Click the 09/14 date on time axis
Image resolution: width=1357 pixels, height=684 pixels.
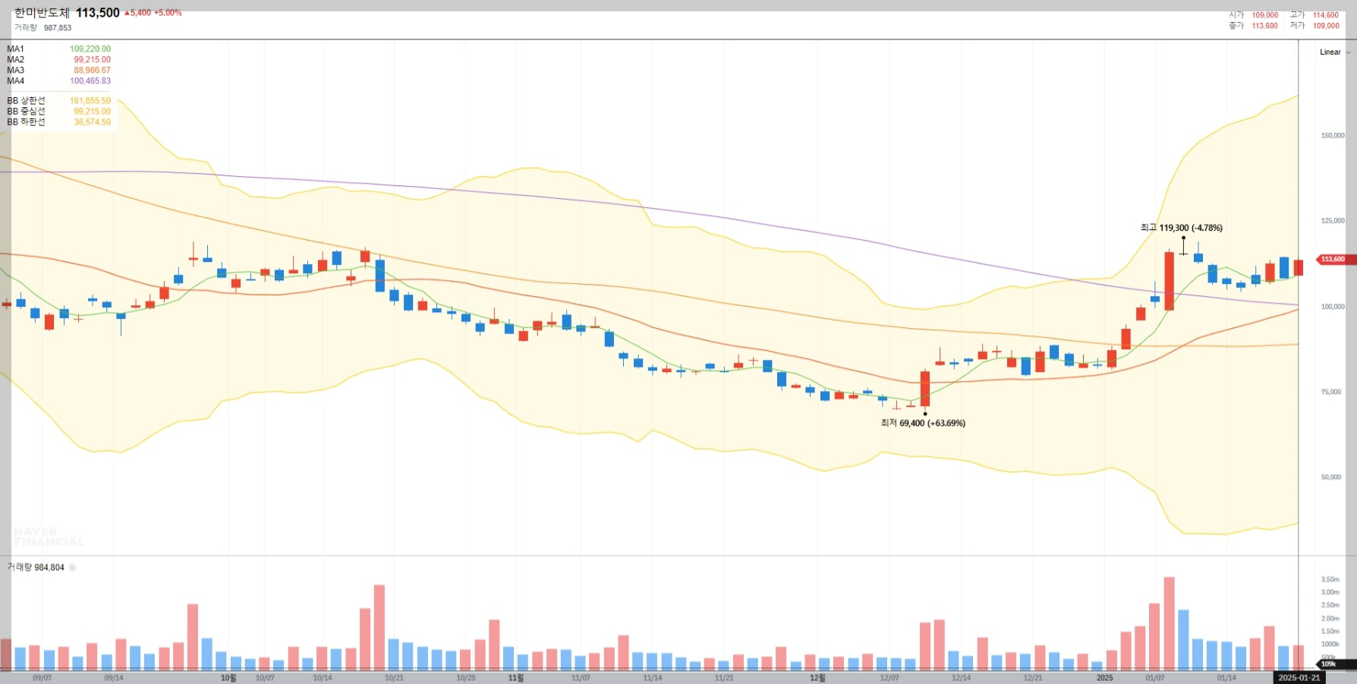114,678
